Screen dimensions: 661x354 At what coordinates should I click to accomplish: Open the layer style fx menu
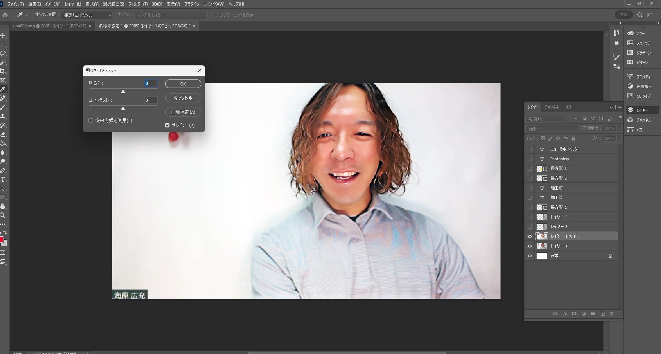(x=565, y=314)
